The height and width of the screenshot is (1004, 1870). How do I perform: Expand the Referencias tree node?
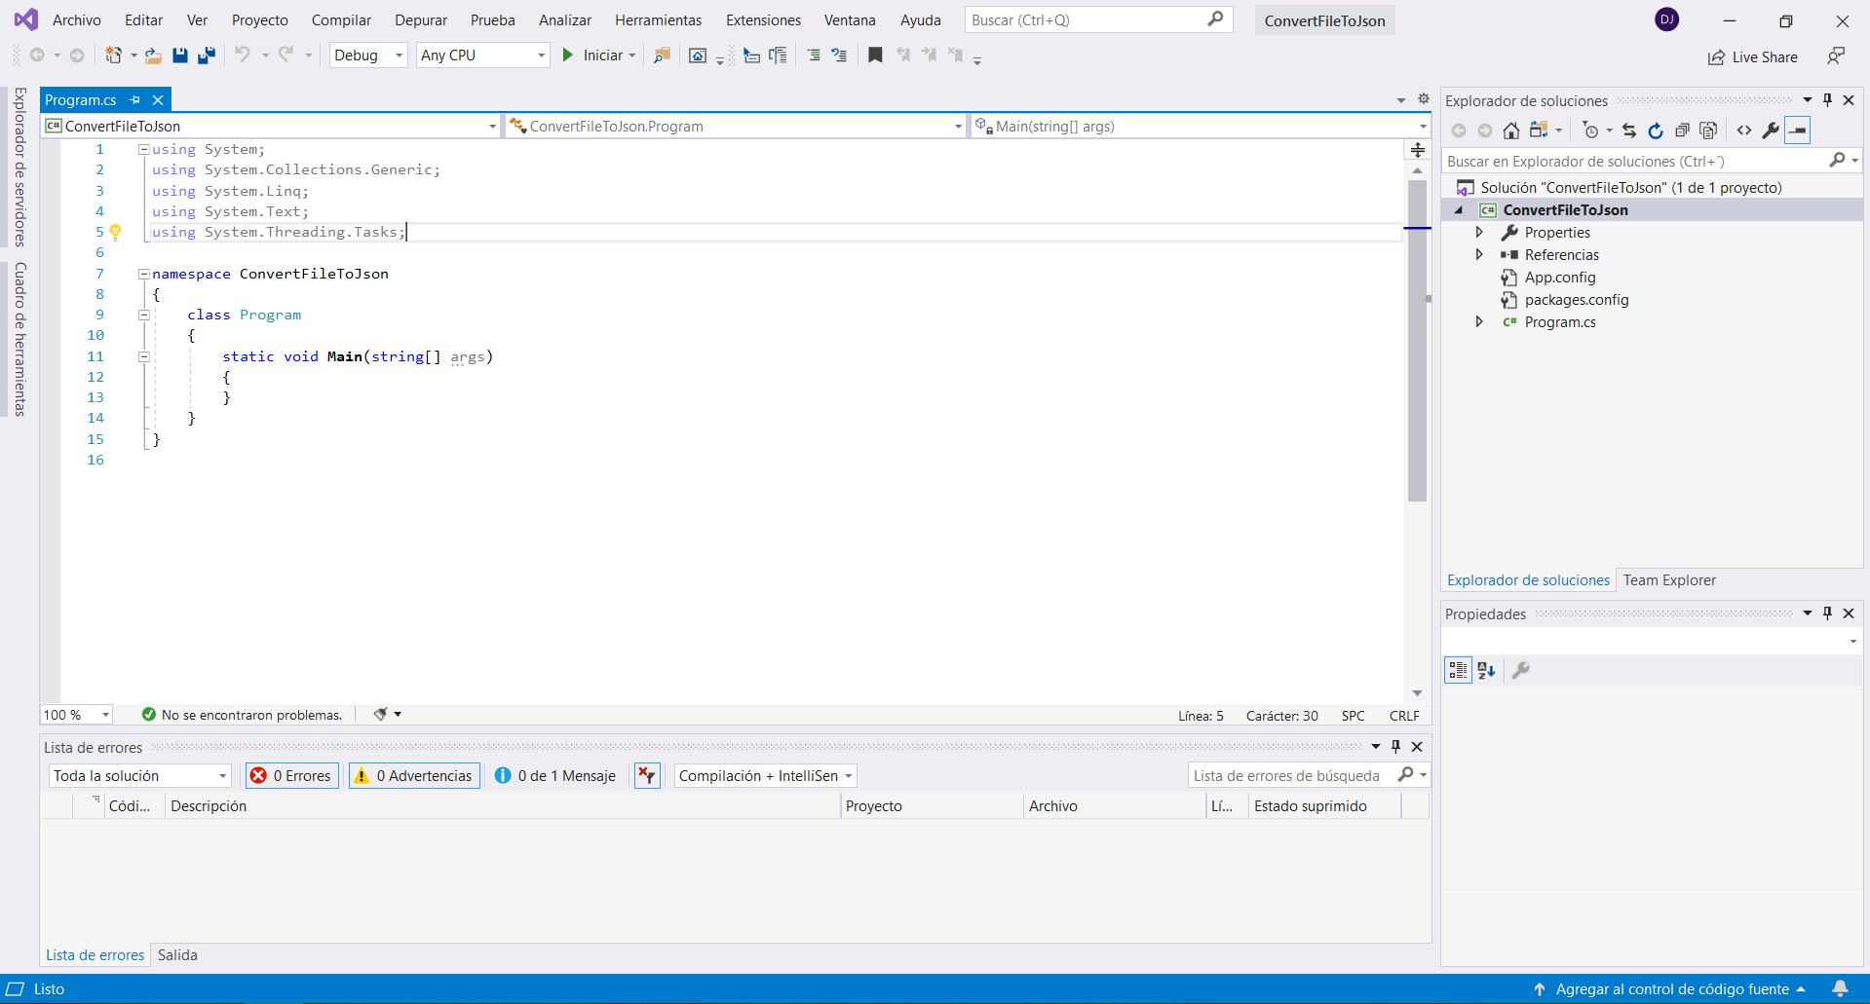(1479, 255)
